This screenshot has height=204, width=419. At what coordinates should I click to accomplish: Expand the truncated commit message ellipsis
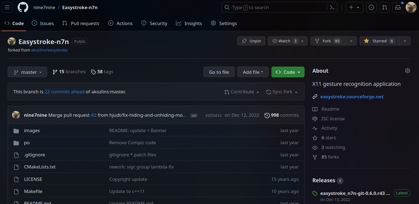tap(194, 116)
